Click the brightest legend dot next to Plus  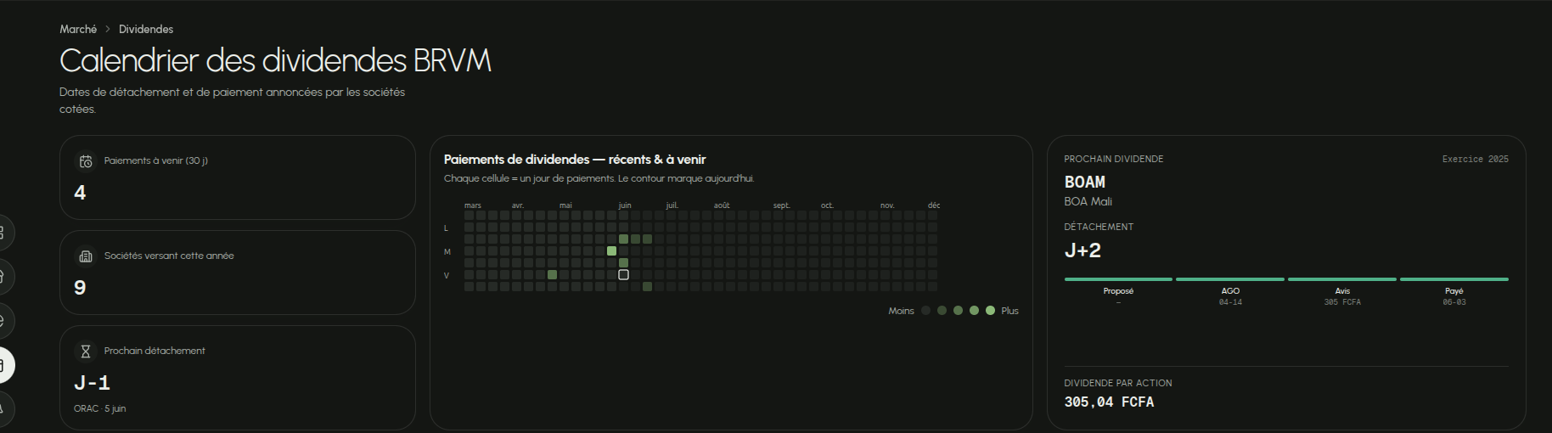[x=990, y=311]
